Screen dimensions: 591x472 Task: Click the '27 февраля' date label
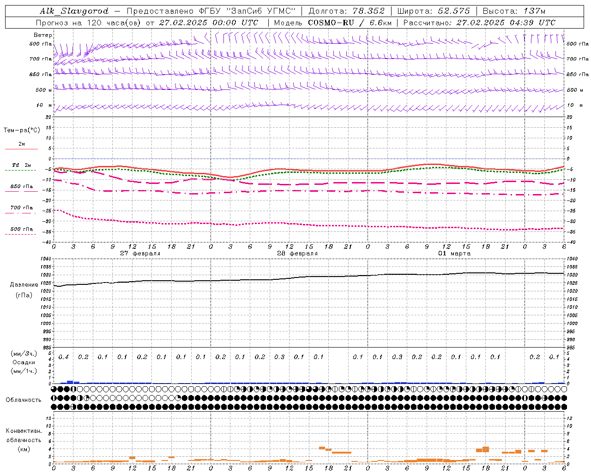pyautogui.click(x=140, y=254)
